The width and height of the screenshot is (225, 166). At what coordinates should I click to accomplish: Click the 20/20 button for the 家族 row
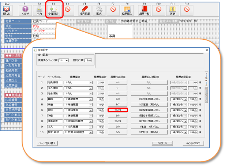pyautogui.click(x=117, y=110)
